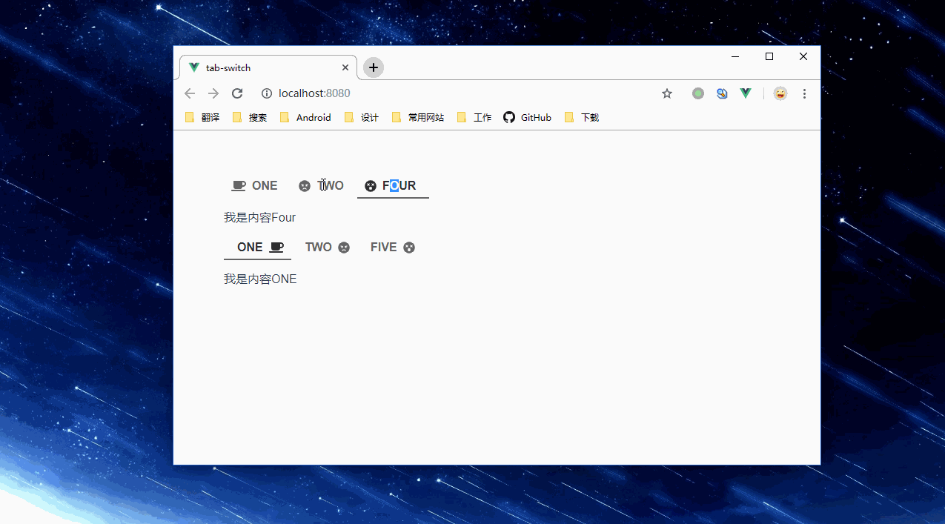Select the TWO tab in the second tab row

coord(327,248)
